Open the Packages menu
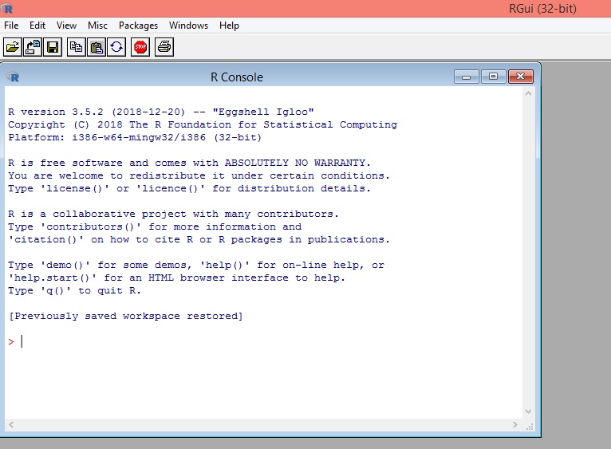 point(138,26)
